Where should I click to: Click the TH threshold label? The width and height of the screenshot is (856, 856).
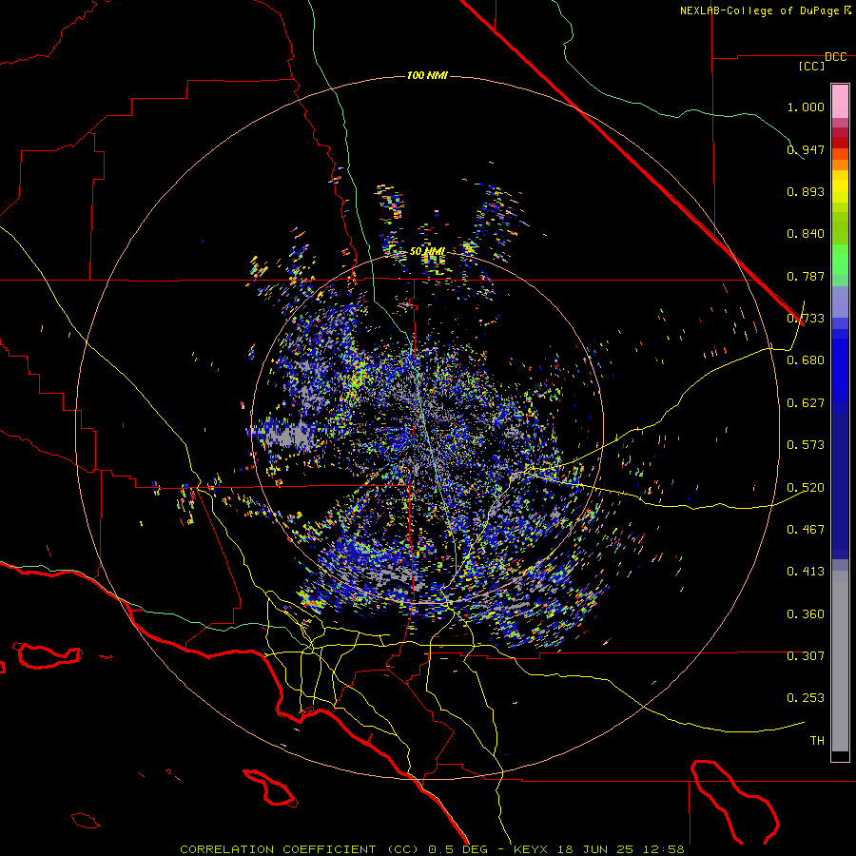tap(817, 741)
